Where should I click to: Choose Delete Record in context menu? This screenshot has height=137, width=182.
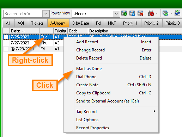[x=111, y=58]
